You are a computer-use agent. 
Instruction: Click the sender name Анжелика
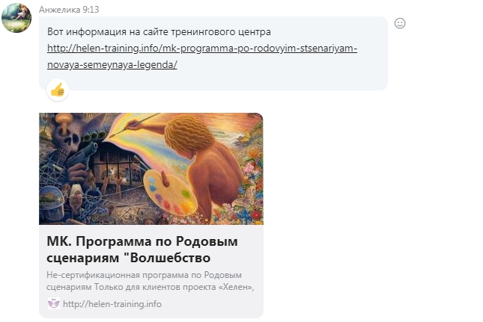pos(59,10)
